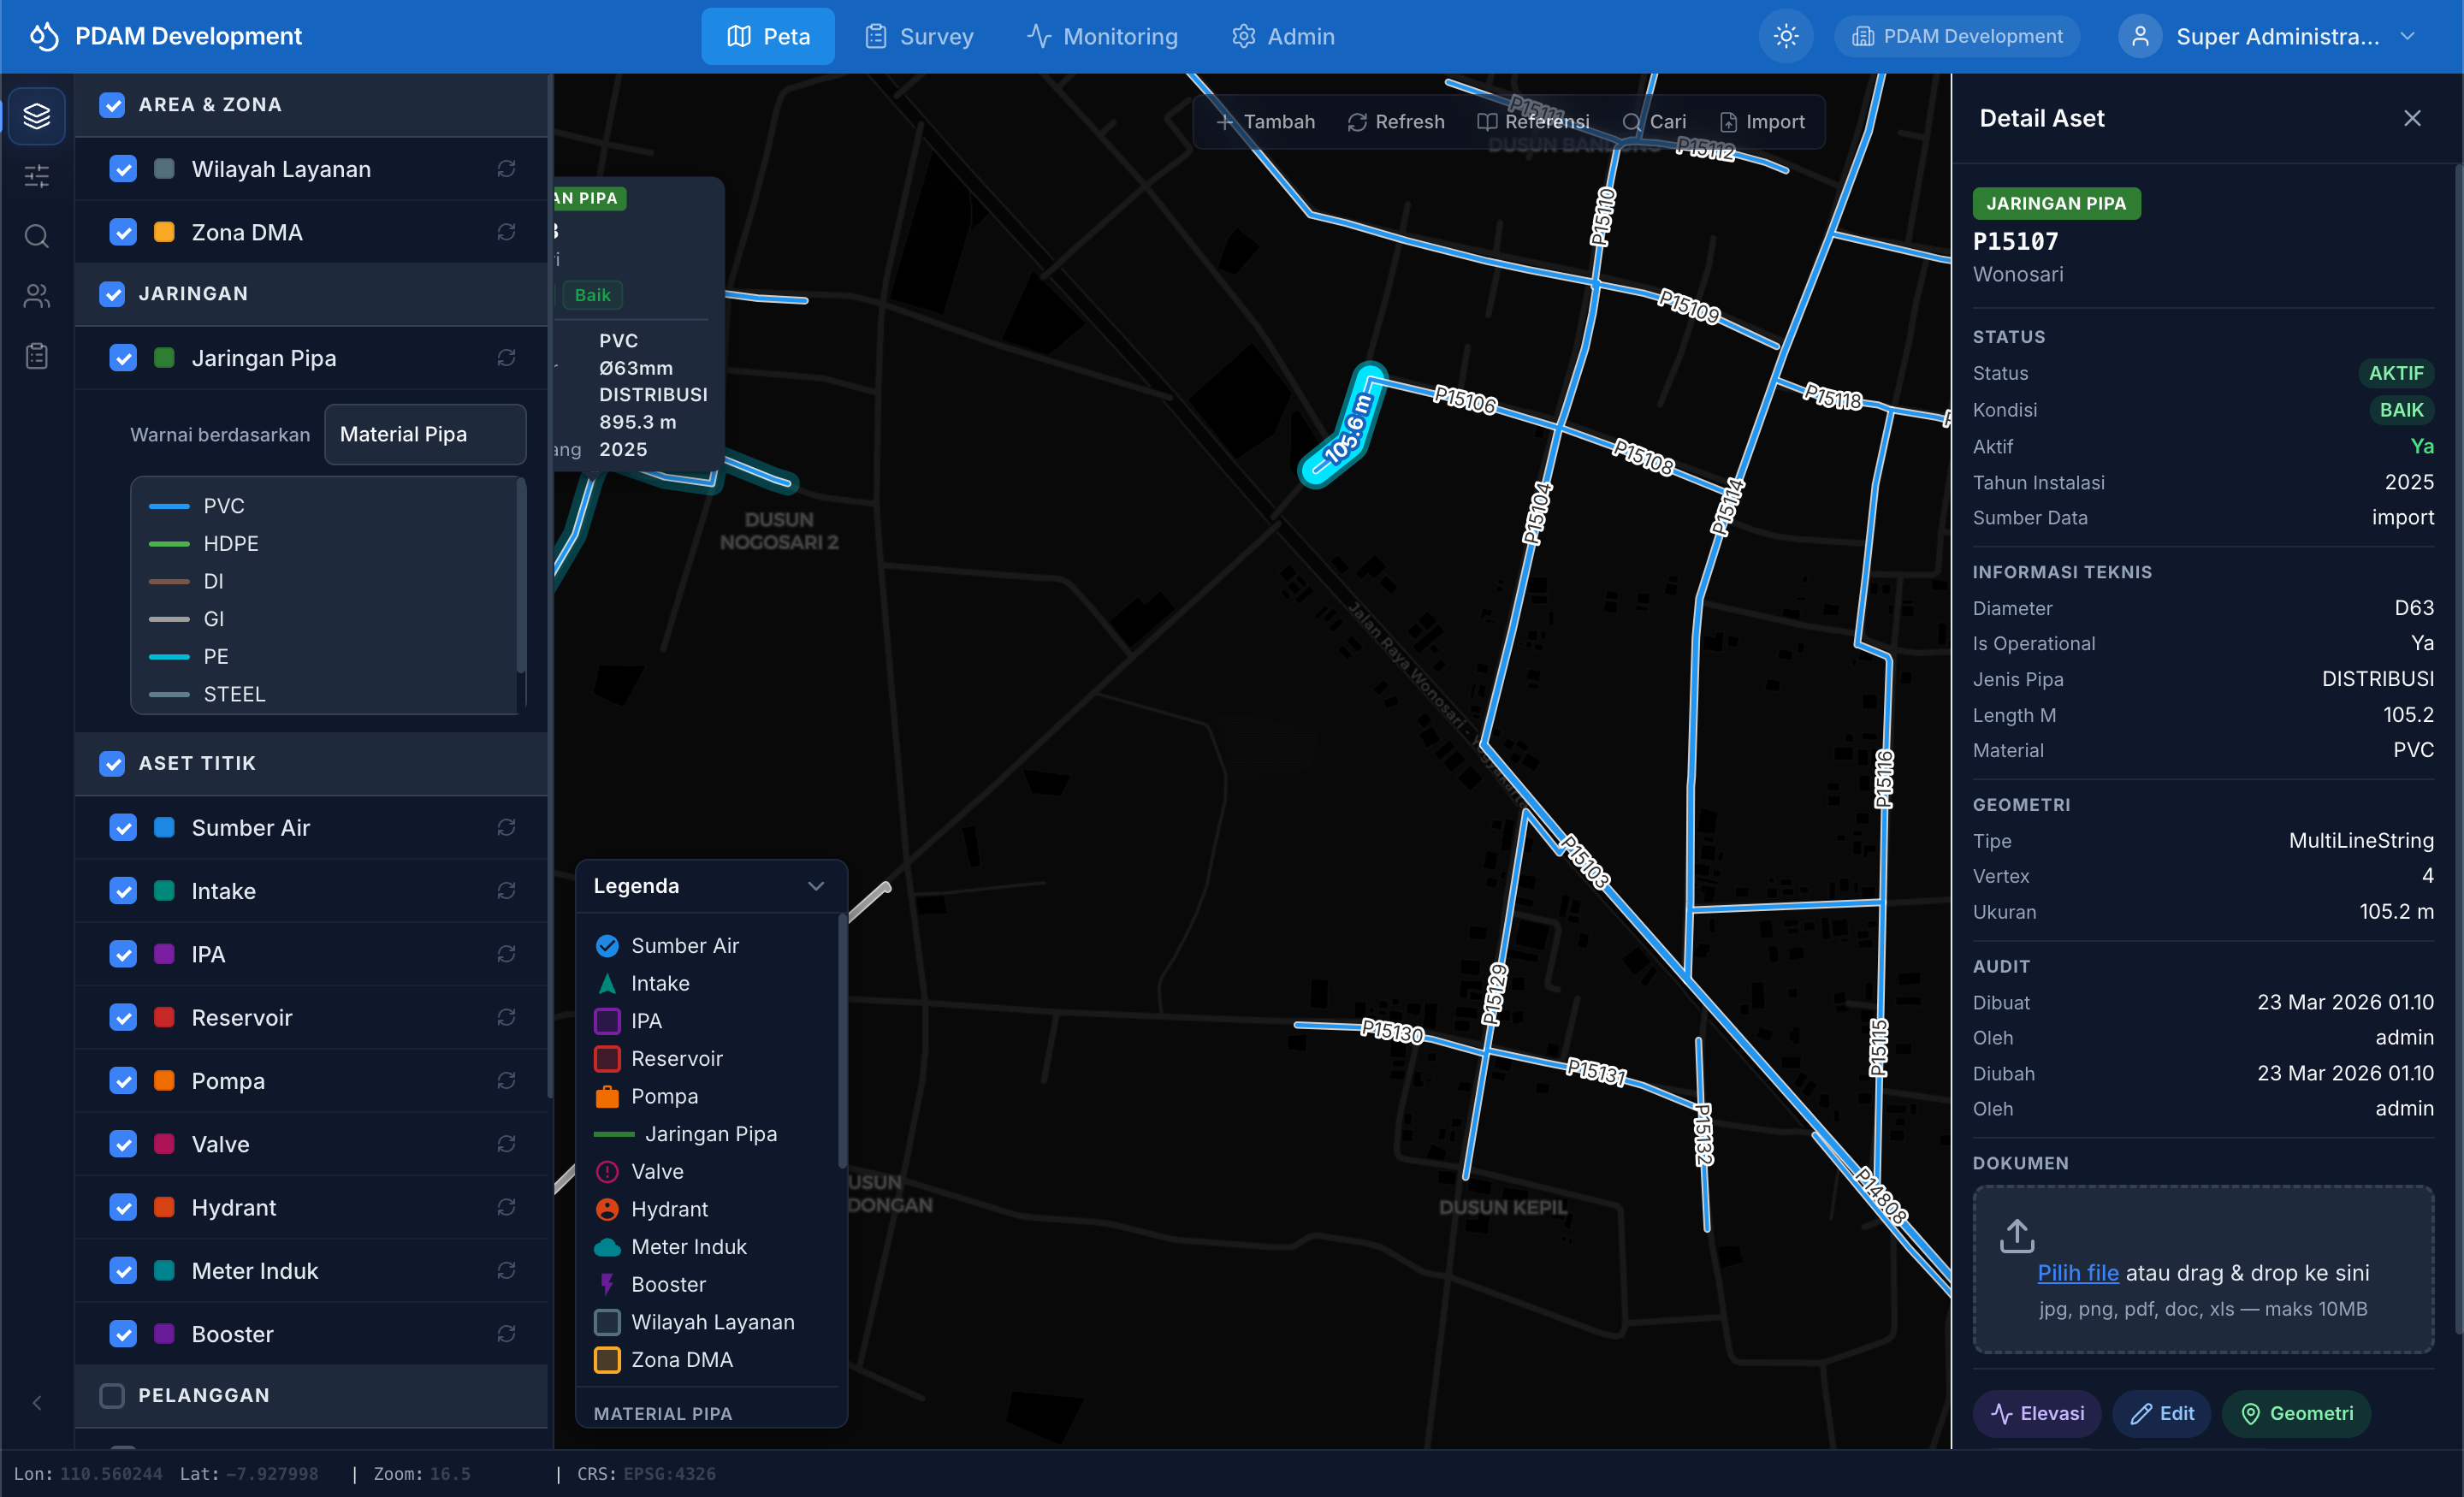Open the Material Pipa color-by dropdown

(425, 434)
